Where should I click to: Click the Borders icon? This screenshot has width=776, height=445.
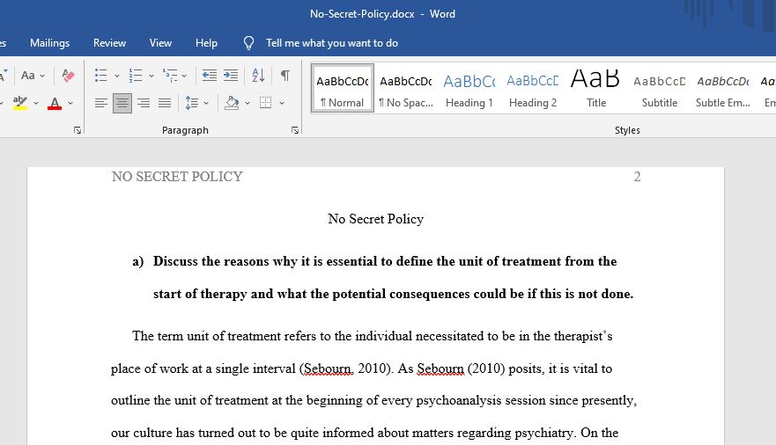coord(266,103)
